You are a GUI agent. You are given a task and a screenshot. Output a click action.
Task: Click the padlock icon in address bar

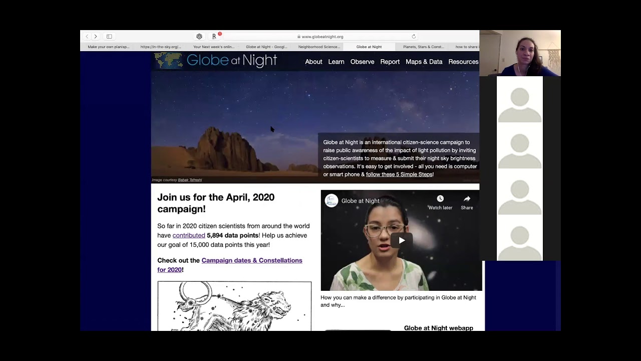click(299, 37)
